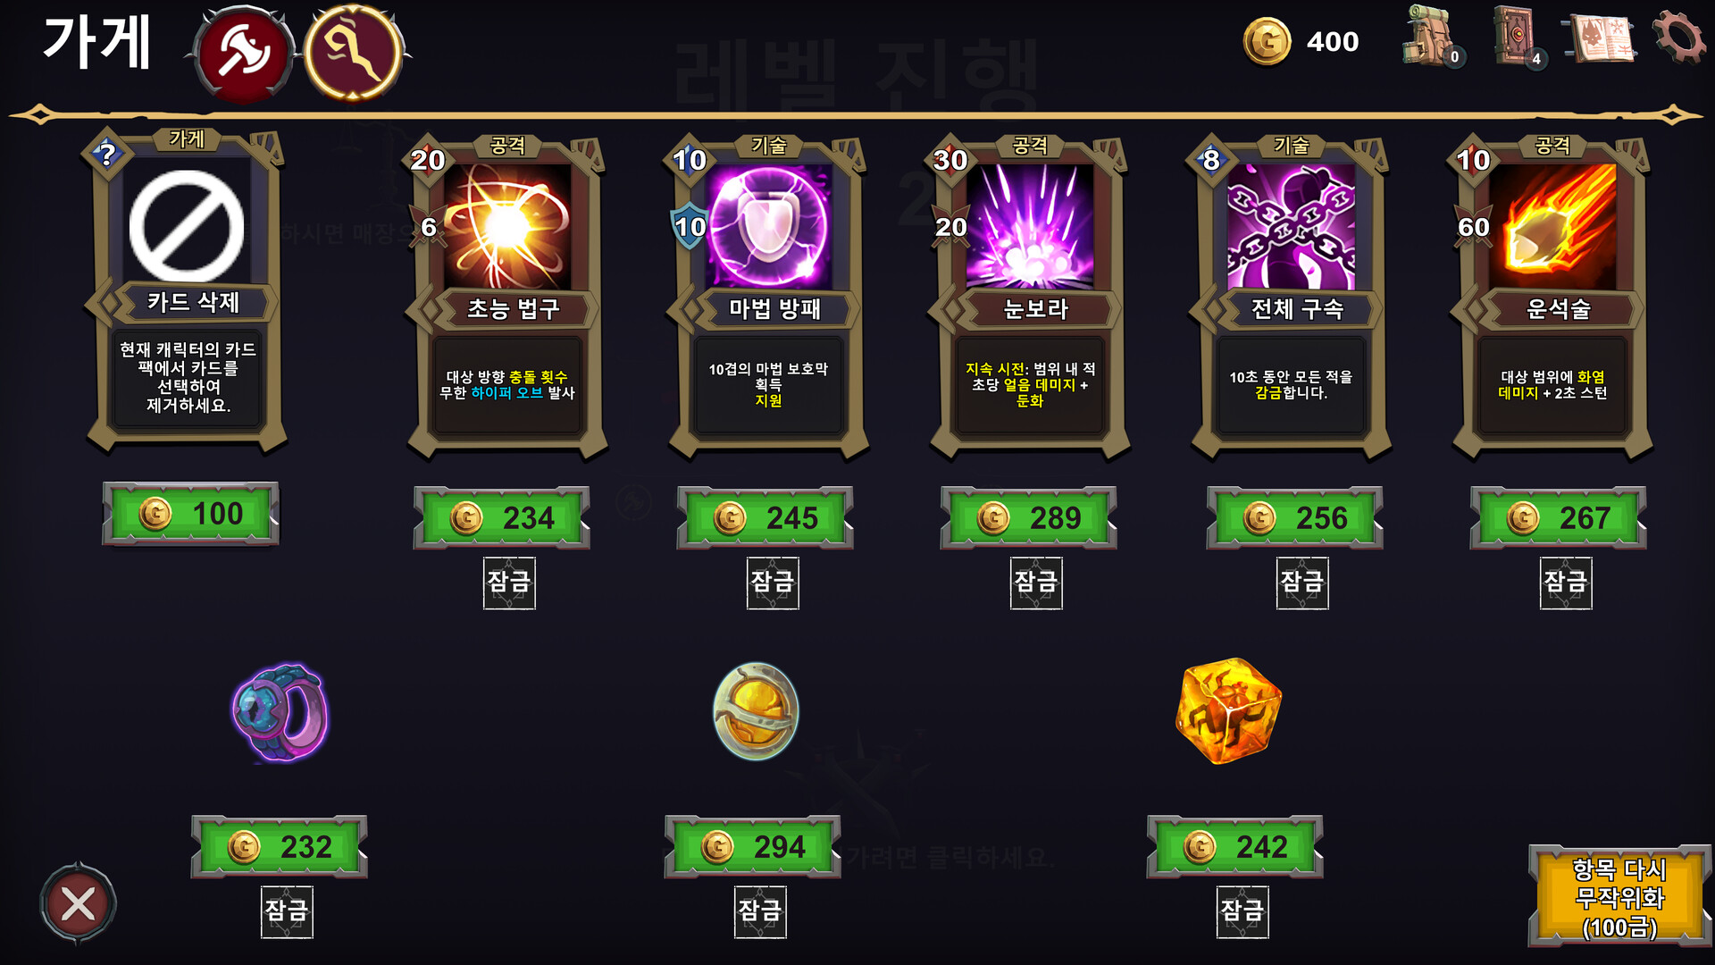This screenshot has height=965, width=1715.
Task: Buy card removal for 100 gold
Action: click(190, 514)
